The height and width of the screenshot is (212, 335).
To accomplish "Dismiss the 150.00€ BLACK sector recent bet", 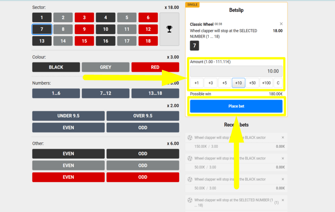I will coord(283,138).
